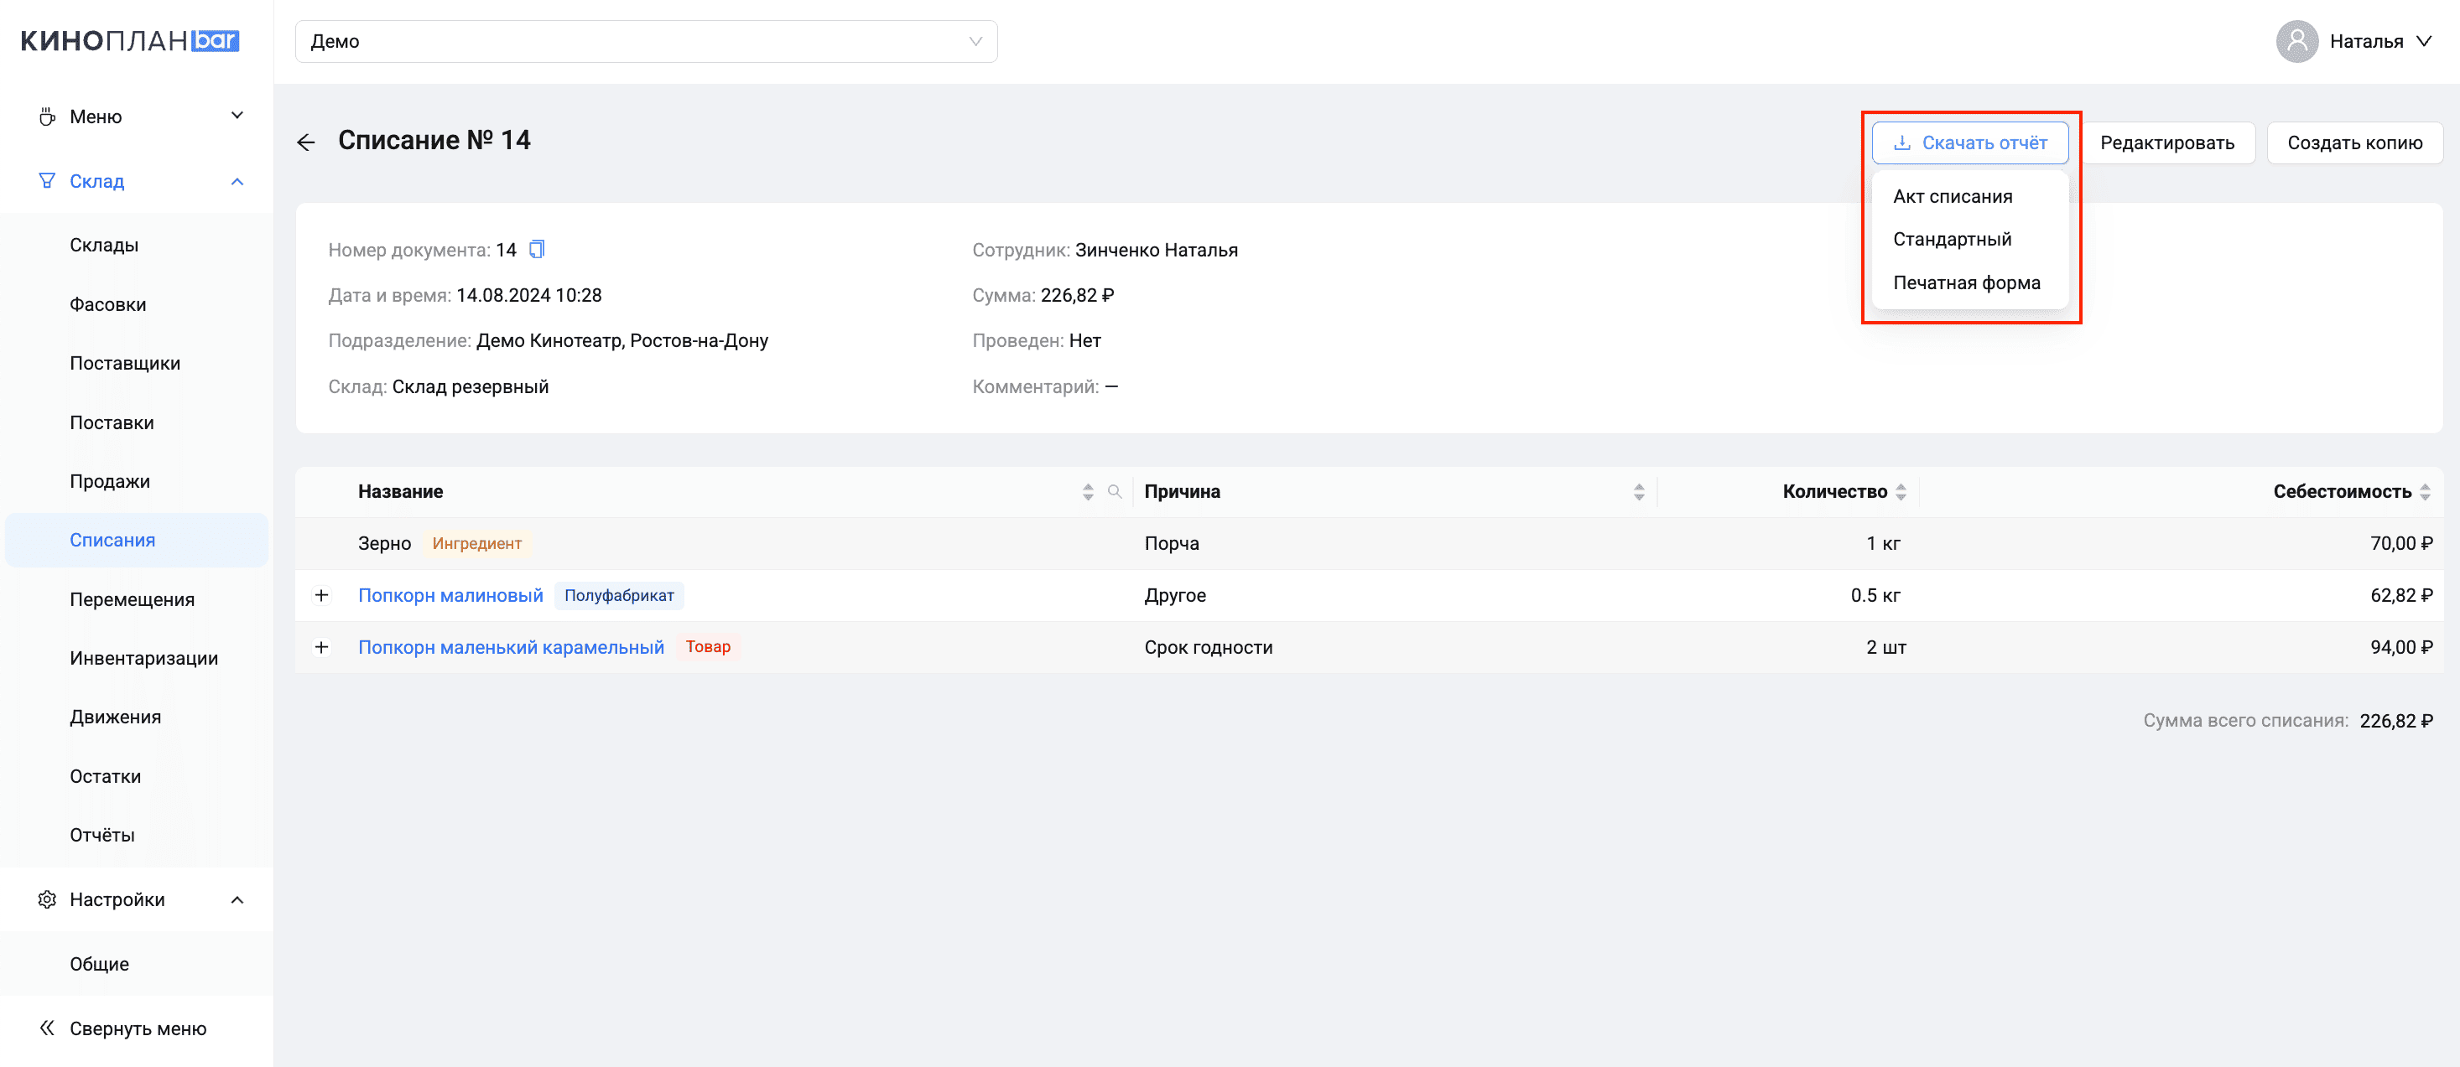The height and width of the screenshot is (1067, 2460).
Task: Sort table by Причина column arrows
Action: tap(1639, 491)
